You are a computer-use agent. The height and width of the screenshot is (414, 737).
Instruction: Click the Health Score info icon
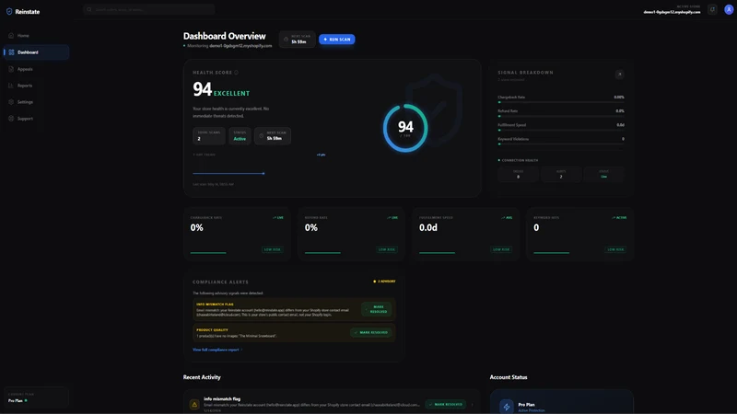237,73
